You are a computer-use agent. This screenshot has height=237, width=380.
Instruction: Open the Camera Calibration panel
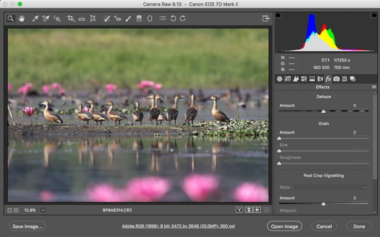(336, 79)
